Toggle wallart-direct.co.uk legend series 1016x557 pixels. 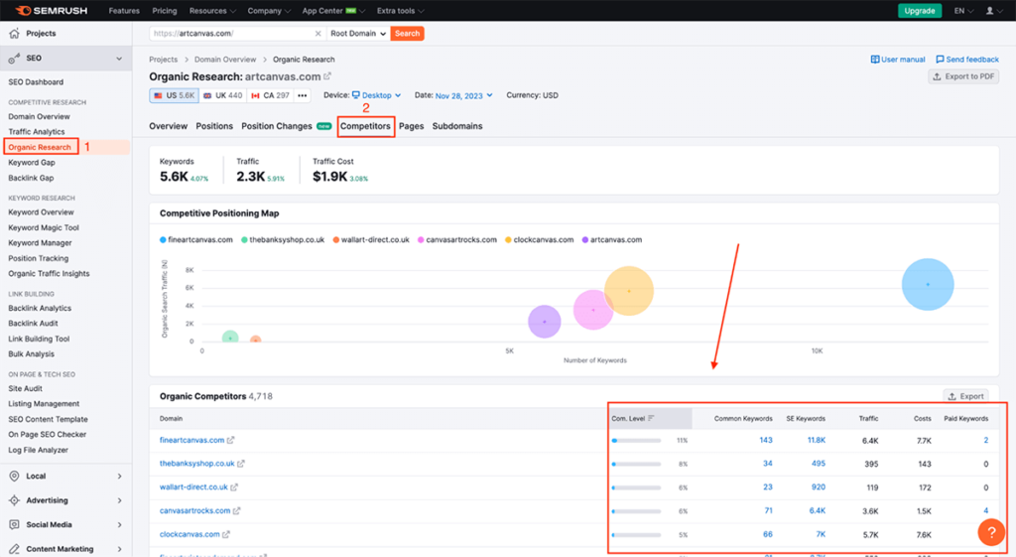pyautogui.click(x=371, y=240)
